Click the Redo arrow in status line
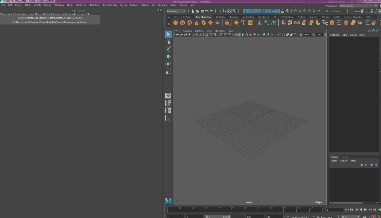 click(x=211, y=11)
